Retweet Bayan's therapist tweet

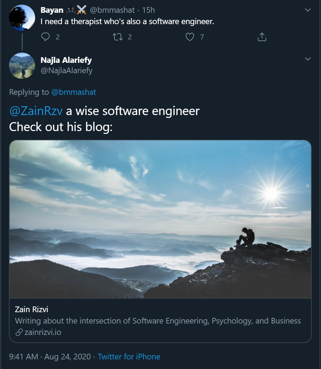pyautogui.click(x=118, y=37)
